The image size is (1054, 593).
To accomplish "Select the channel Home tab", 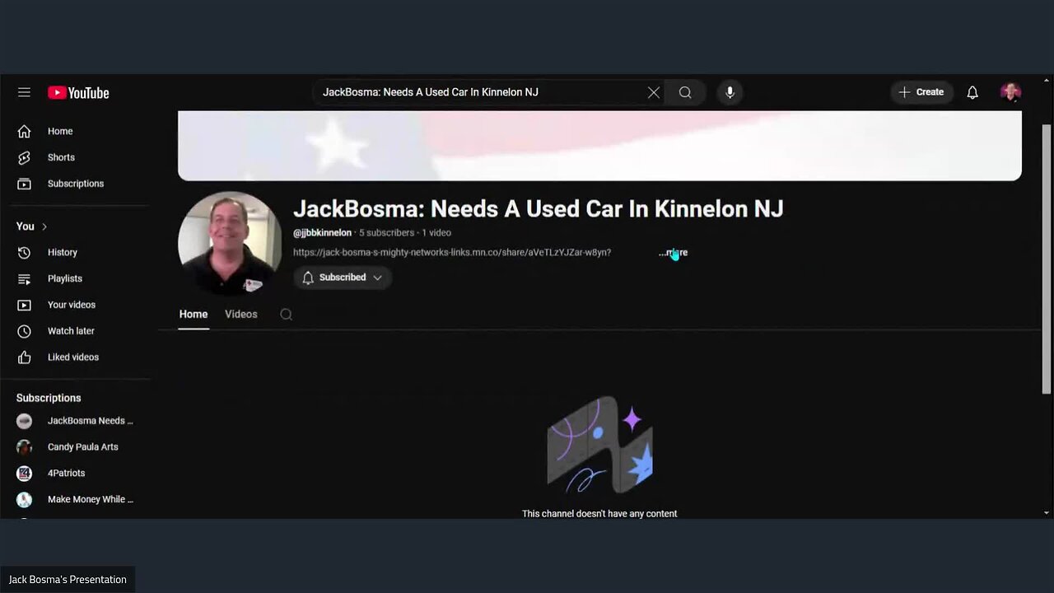I will click(x=194, y=315).
